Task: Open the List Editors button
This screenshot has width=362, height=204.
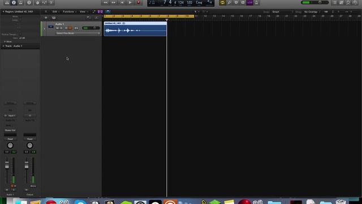Action: pos(335,2)
